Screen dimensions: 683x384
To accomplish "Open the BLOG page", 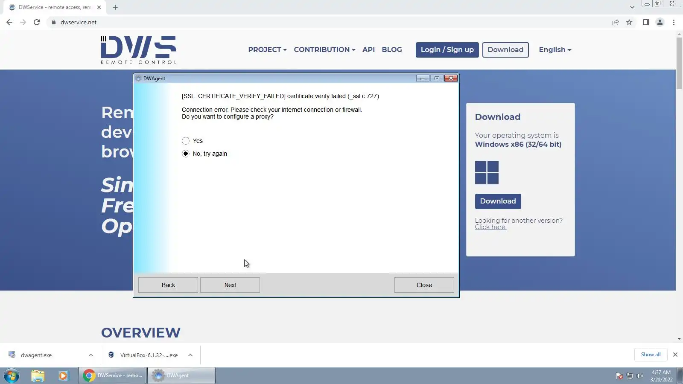I will 392,49.
